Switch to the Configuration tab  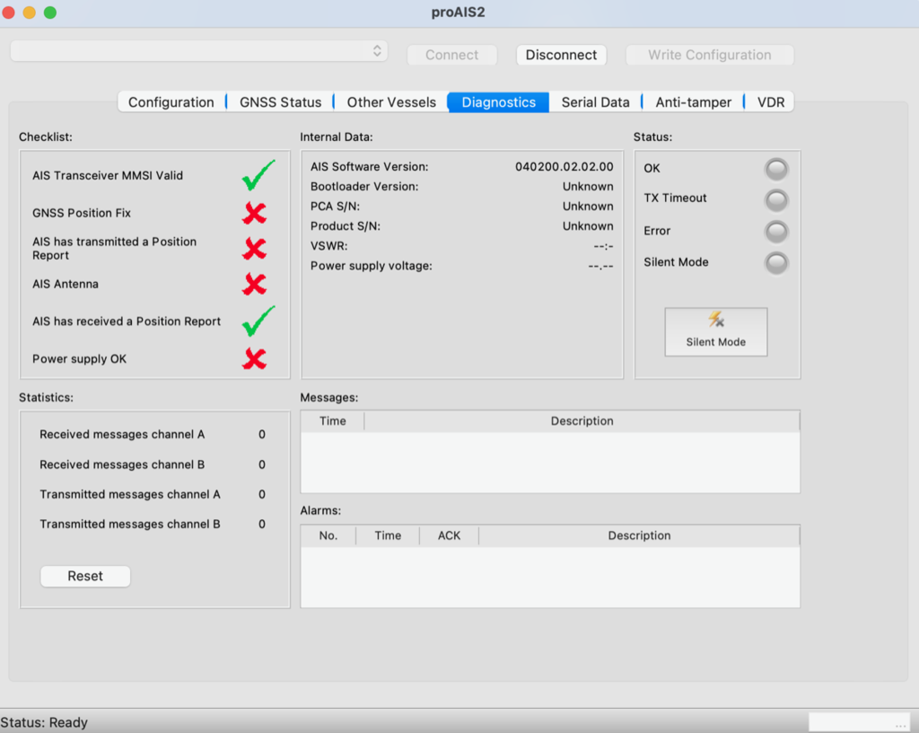pos(171,102)
